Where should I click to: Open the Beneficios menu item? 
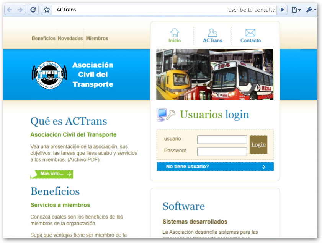(x=44, y=38)
